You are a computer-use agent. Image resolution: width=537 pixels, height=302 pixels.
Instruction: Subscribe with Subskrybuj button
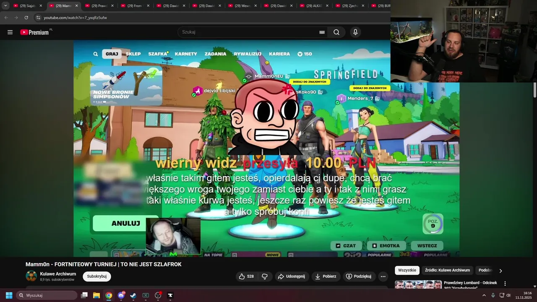click(97, 276)
